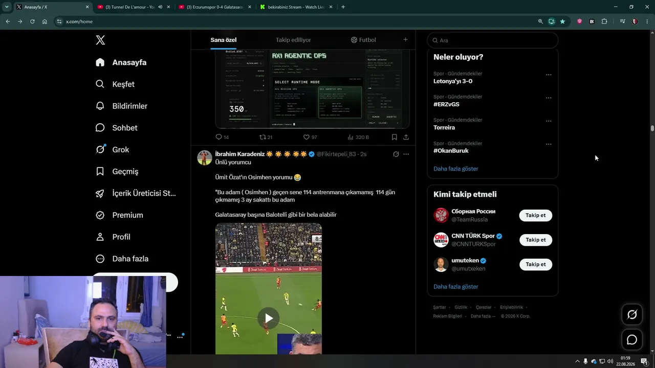Screen dimensions: 655x368
Task: Open Profil page from sidebar
Action: point(113,237)
